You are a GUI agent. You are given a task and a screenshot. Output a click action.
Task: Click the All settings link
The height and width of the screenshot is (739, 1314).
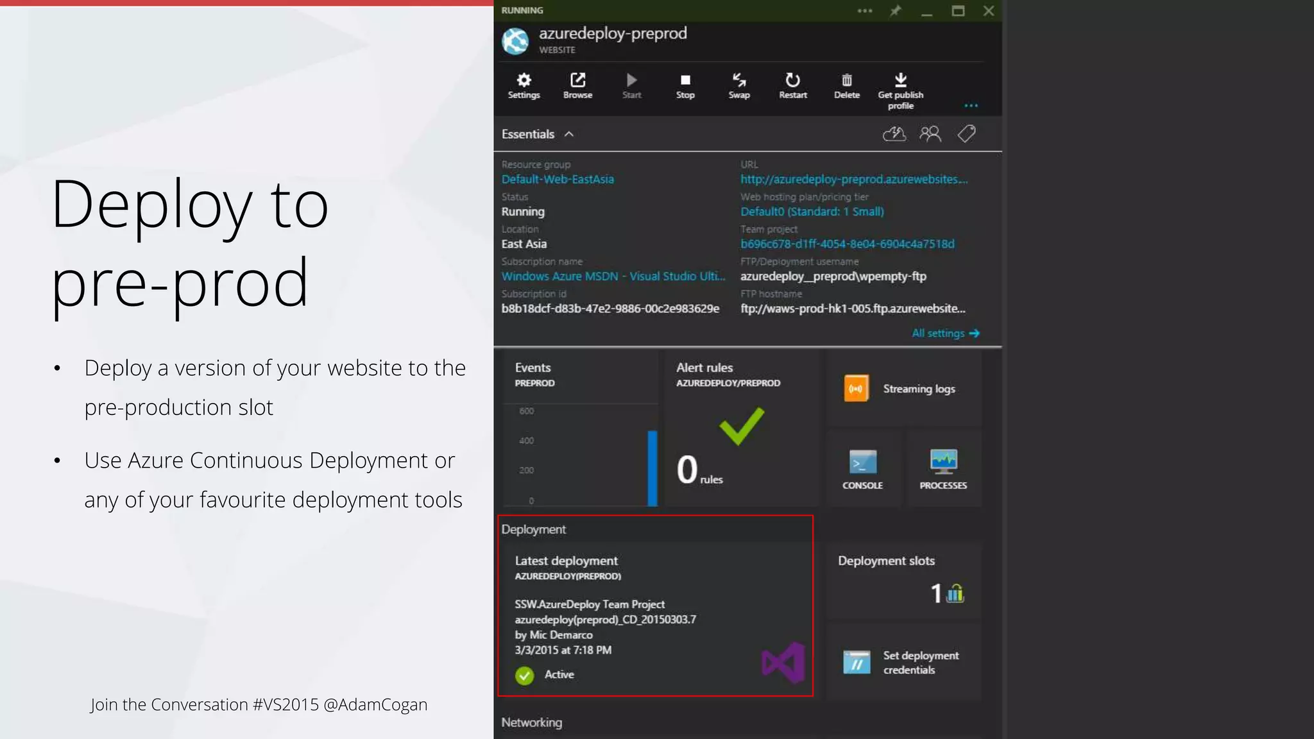pos(946,333)
